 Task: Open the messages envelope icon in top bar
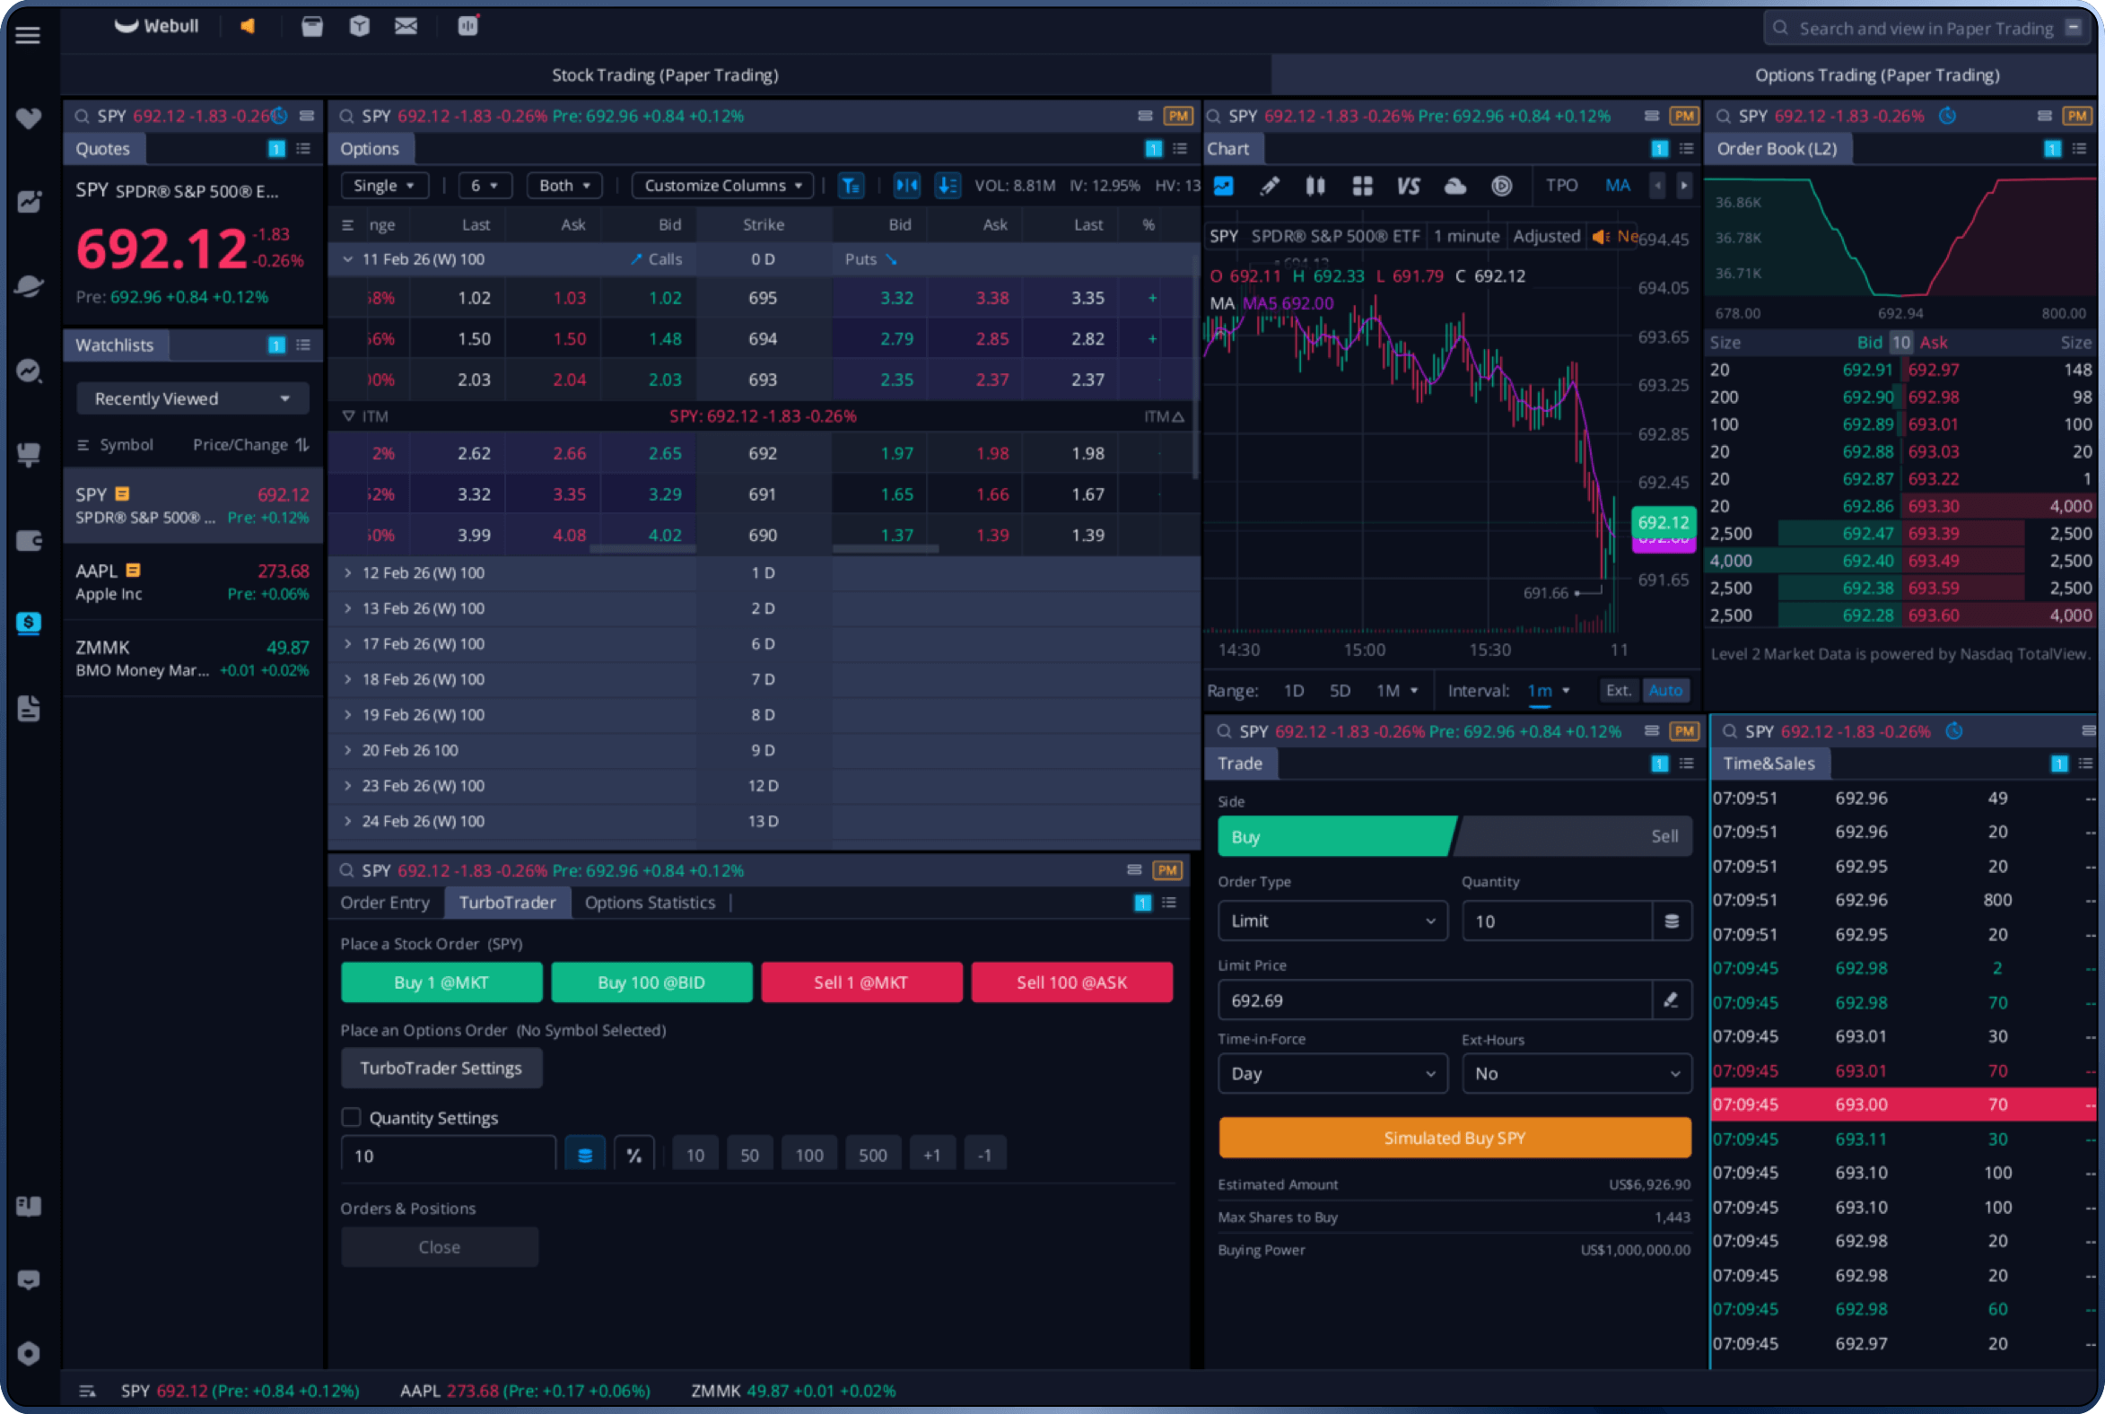pyautogui.click(x=406, y=26)
